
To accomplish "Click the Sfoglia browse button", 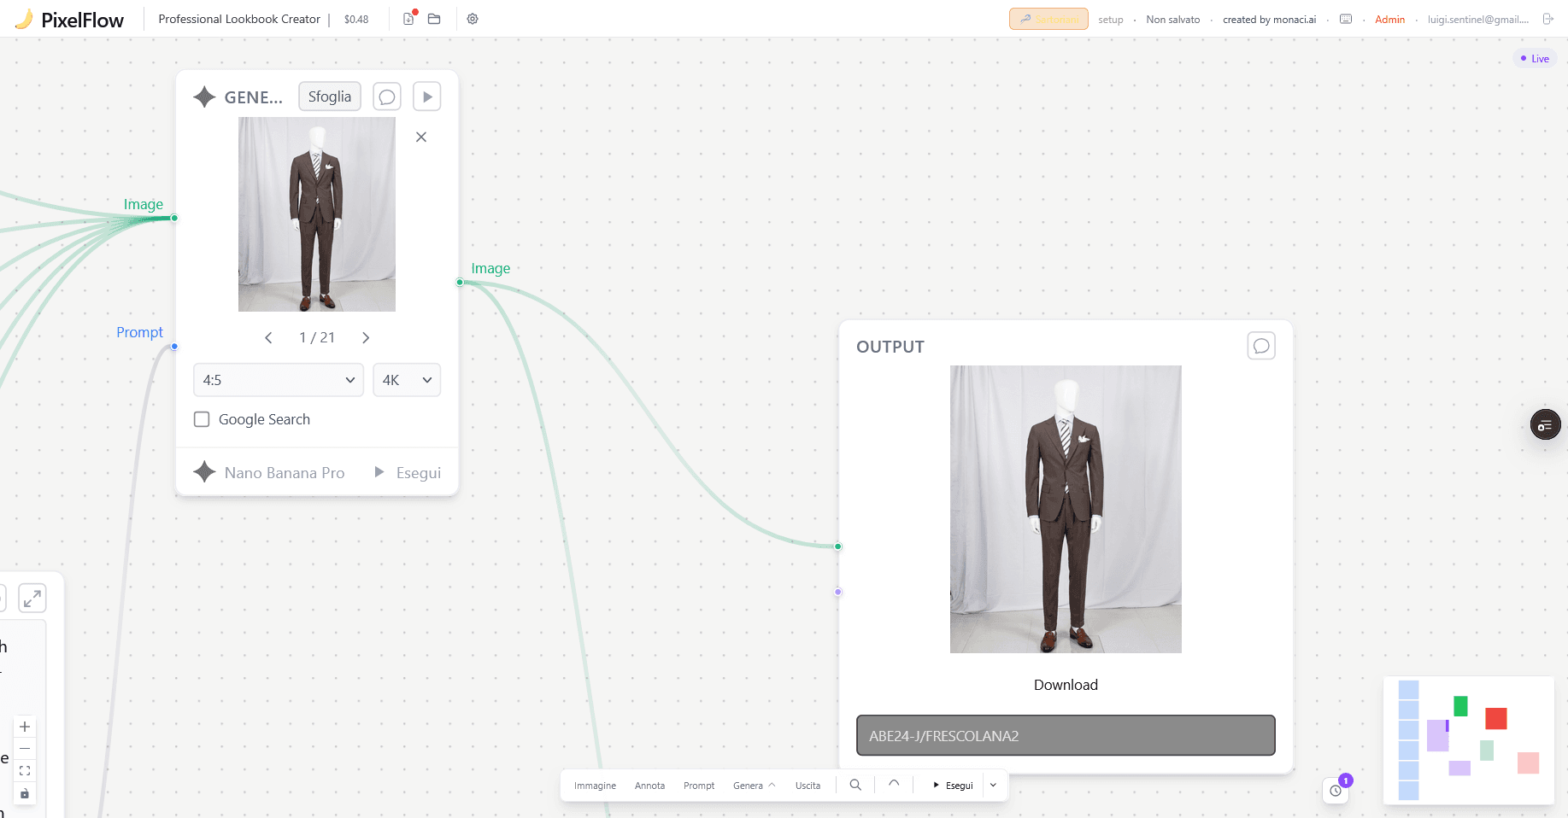I will pos(330,96).
